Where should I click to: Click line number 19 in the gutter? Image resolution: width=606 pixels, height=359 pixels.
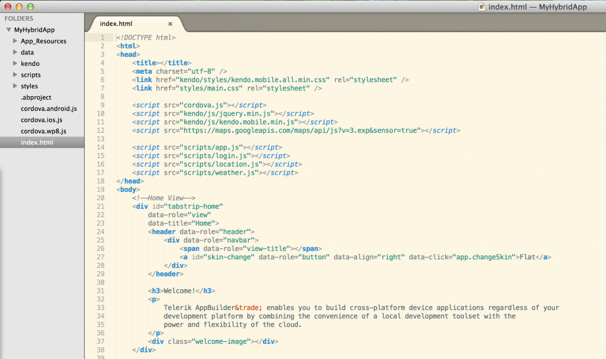tap(101, 190)
